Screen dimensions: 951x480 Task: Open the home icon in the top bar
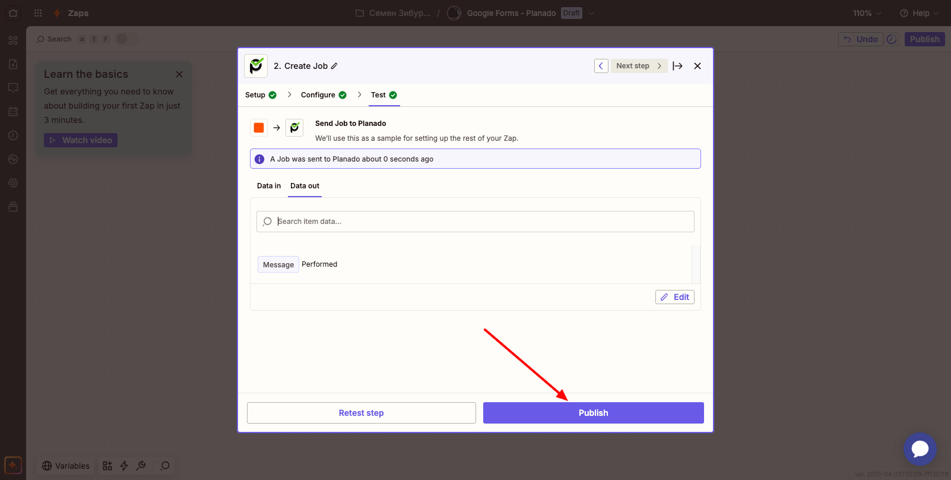click(13, 13)
